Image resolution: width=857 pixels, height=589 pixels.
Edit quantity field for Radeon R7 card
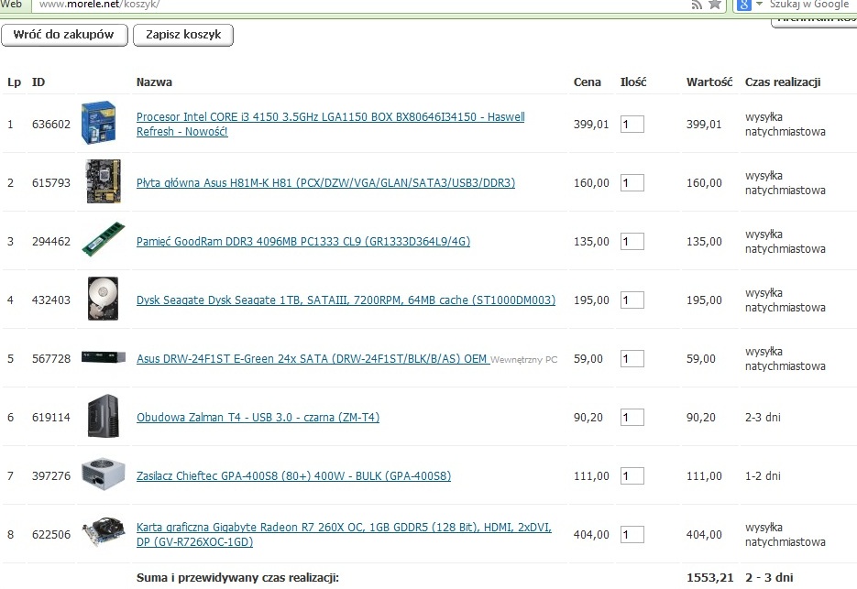pos(632,534)
